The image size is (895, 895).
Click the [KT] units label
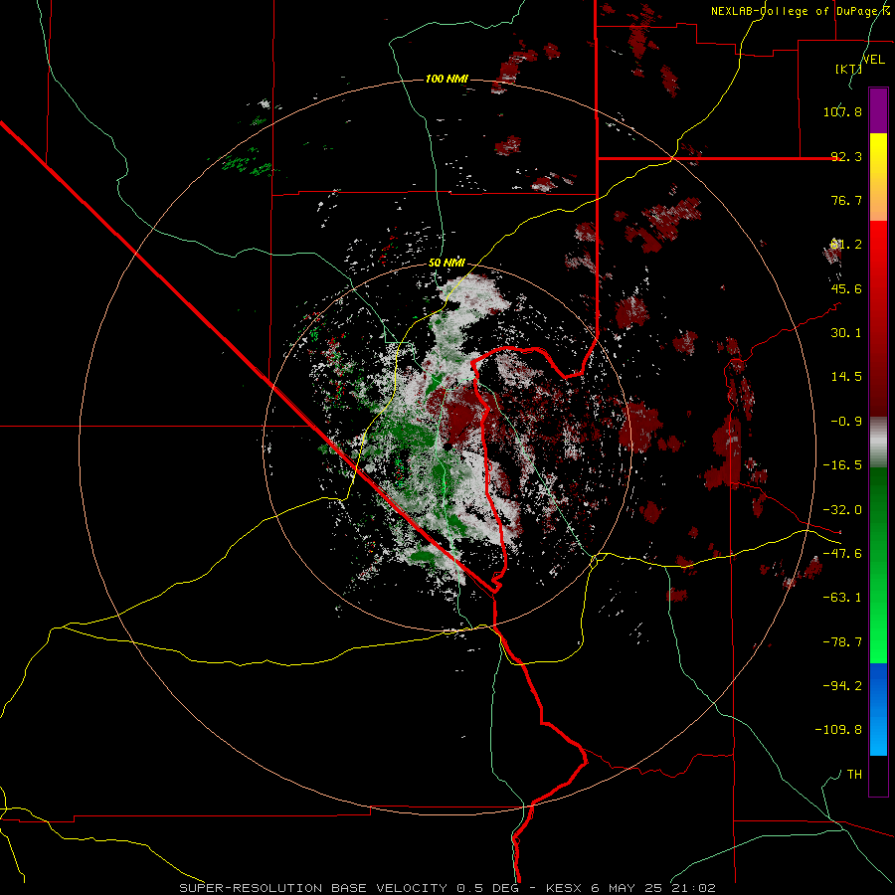(x=848, y=69)
